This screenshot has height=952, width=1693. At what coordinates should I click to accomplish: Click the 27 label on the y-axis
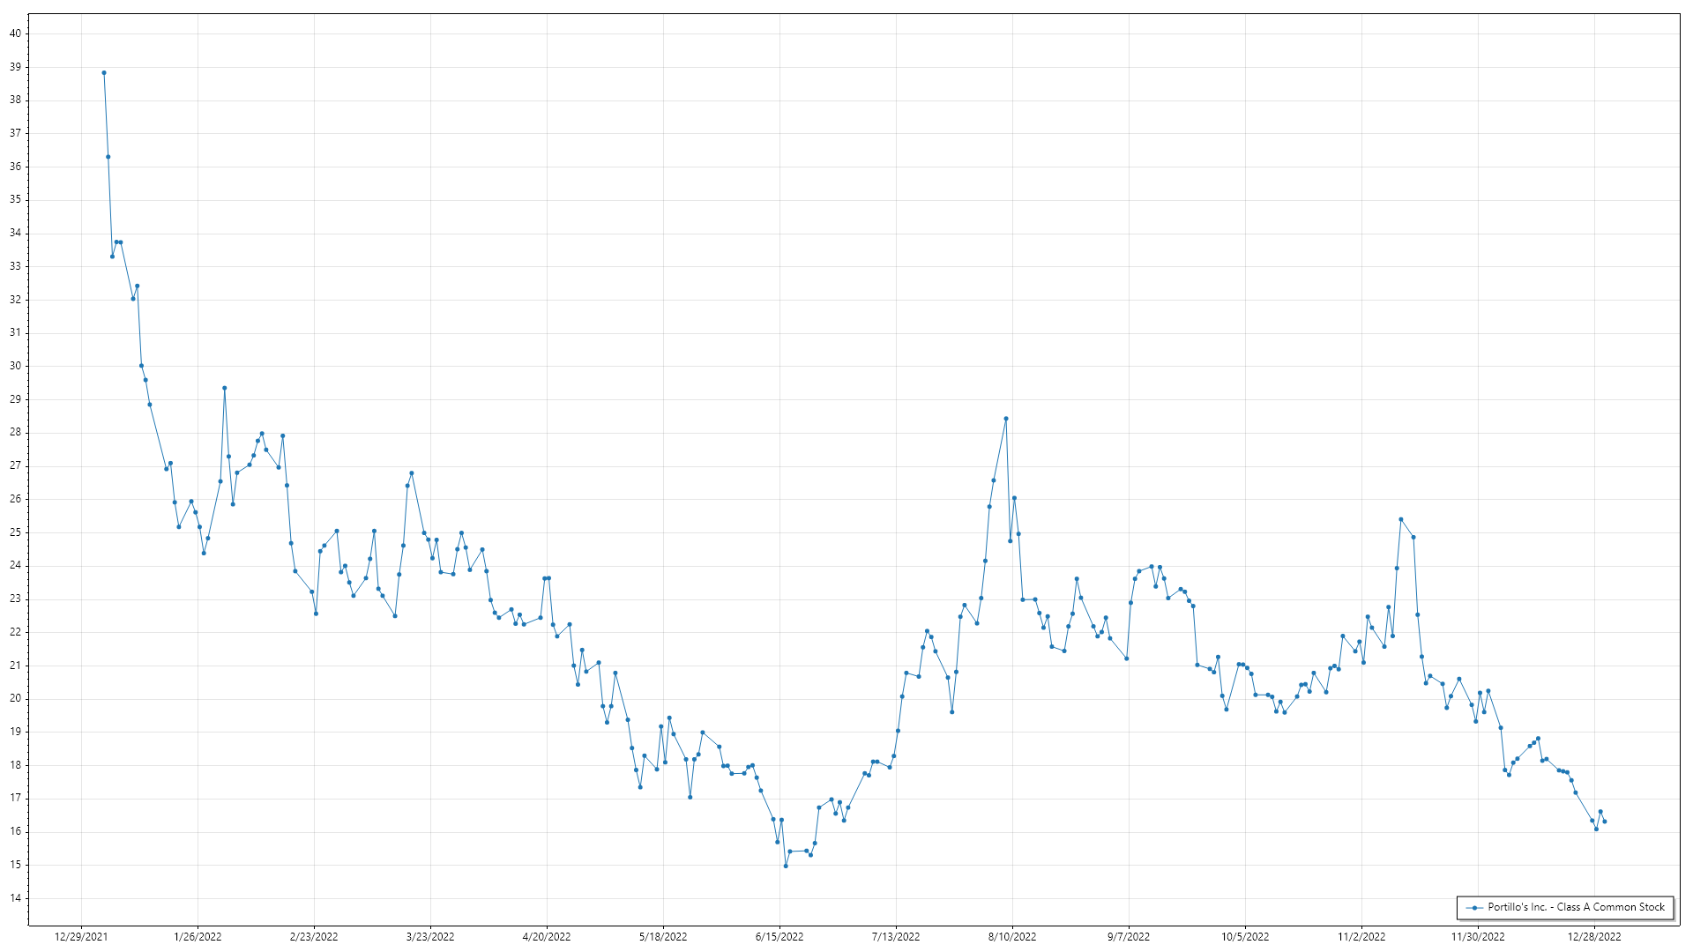click(15, 465)
